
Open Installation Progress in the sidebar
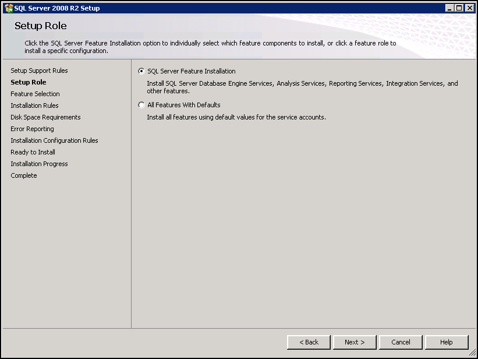coord(39,164)
